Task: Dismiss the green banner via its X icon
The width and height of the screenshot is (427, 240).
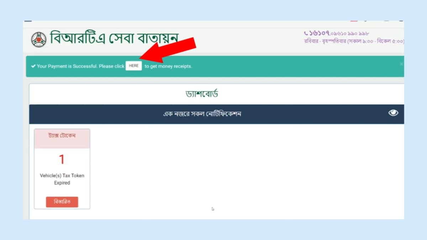Action: 401,64
